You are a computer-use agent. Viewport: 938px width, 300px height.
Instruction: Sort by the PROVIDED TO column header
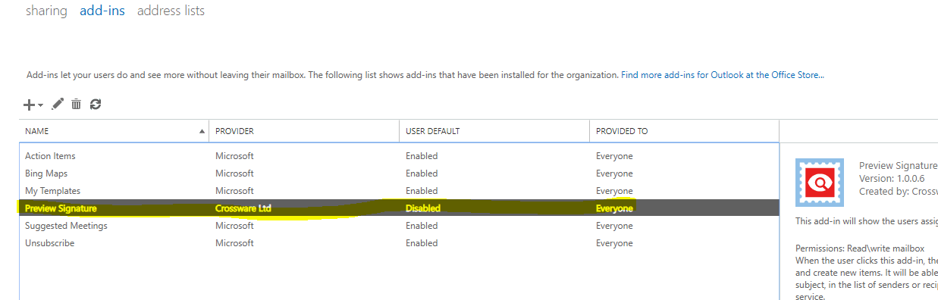click(x=684, y=131)
